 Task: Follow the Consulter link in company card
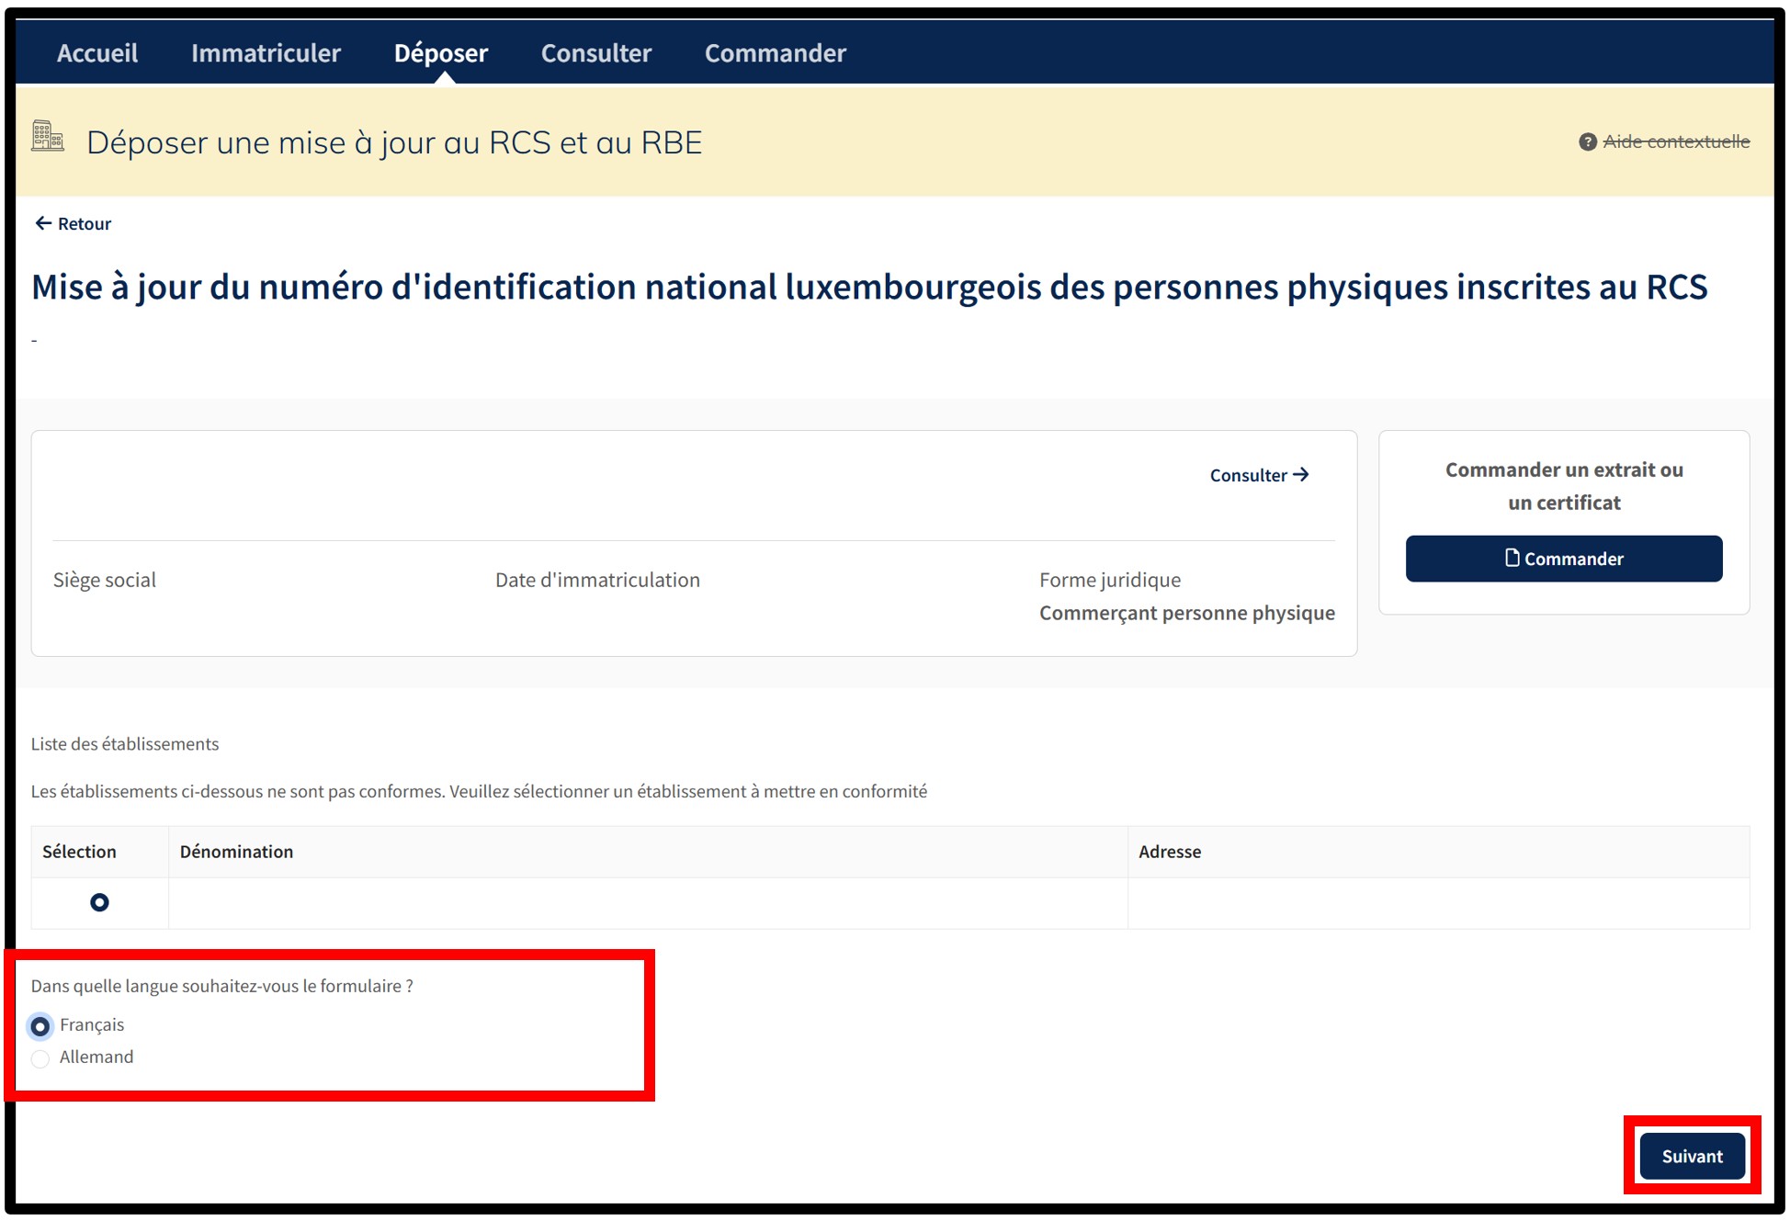pyautogui.click(x=1248, y=475)
